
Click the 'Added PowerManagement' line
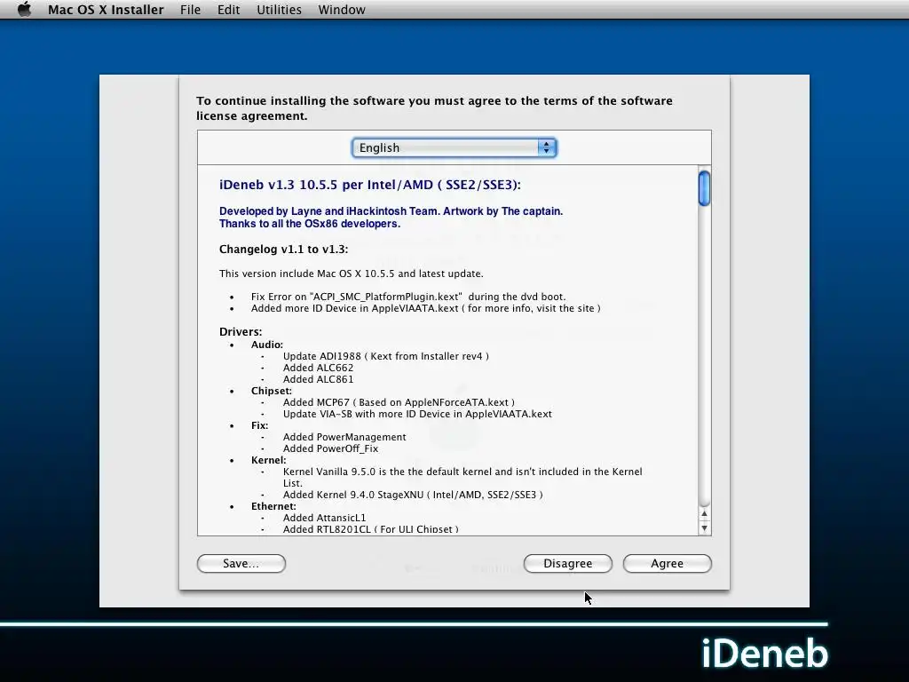click(344, 437)
